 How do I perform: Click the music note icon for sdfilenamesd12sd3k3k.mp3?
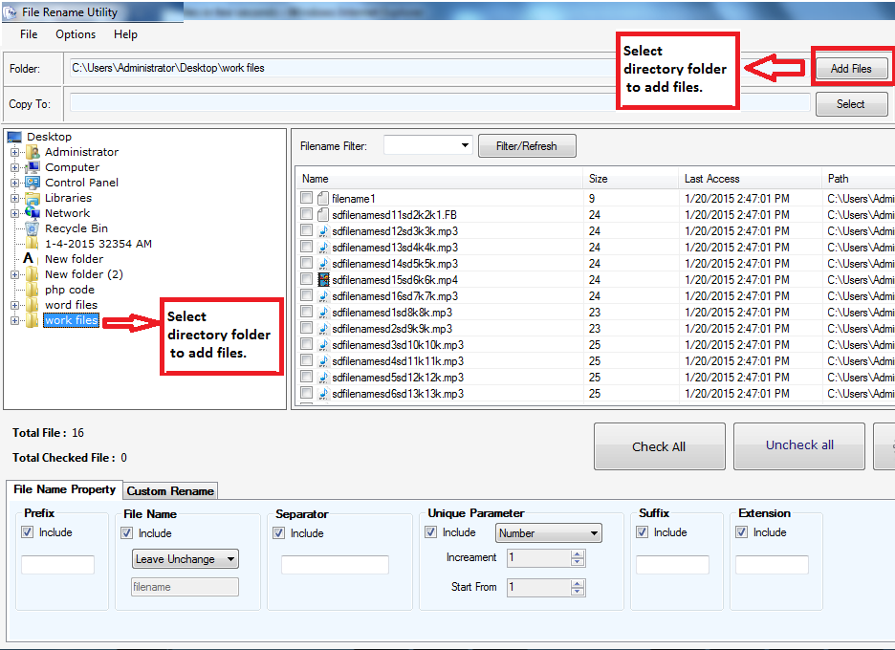[322, 230]
